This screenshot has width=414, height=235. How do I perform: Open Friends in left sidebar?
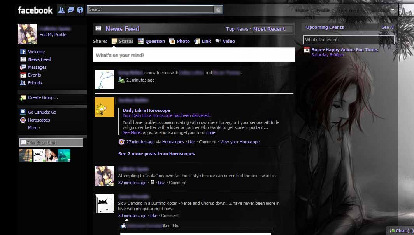pyautogui.click(x=35, y=83)
